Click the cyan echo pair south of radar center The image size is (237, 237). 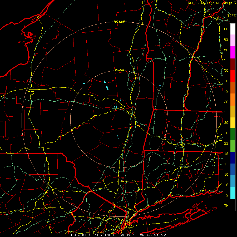tap(118, 137)
